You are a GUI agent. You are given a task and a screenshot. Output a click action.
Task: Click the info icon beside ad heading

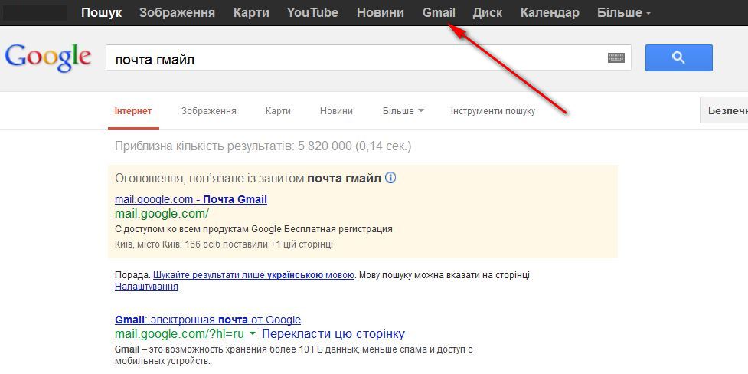pos(390,178)
